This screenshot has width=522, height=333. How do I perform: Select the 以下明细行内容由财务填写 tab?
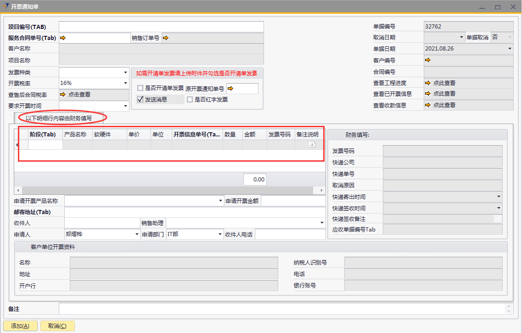coord(58,118)
